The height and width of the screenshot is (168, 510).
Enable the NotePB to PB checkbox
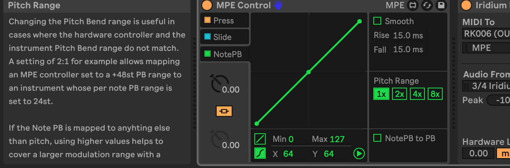tap(377, 138)
